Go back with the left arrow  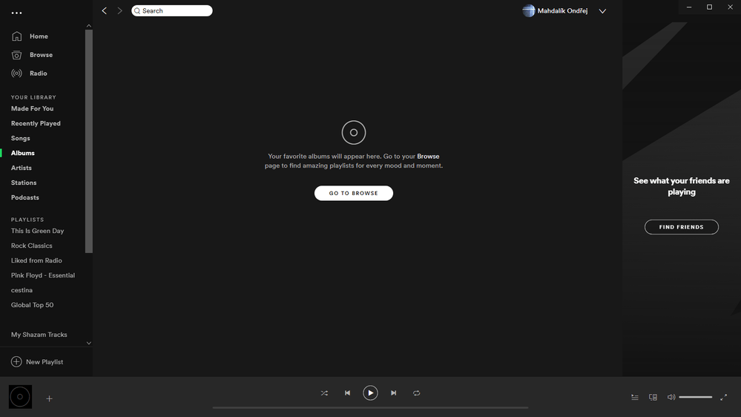105,10
